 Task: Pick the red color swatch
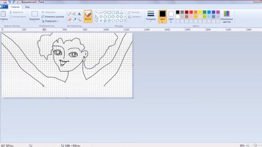pos(191,12)
